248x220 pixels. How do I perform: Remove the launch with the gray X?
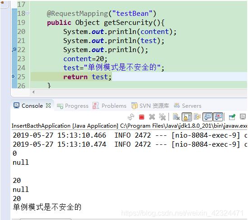152,117
